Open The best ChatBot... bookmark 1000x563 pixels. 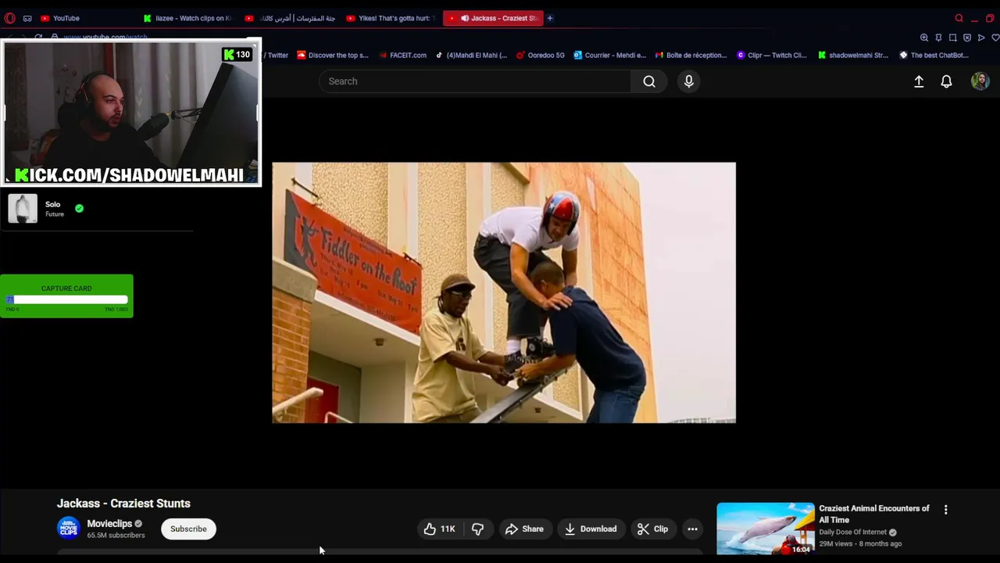point(934,56)
